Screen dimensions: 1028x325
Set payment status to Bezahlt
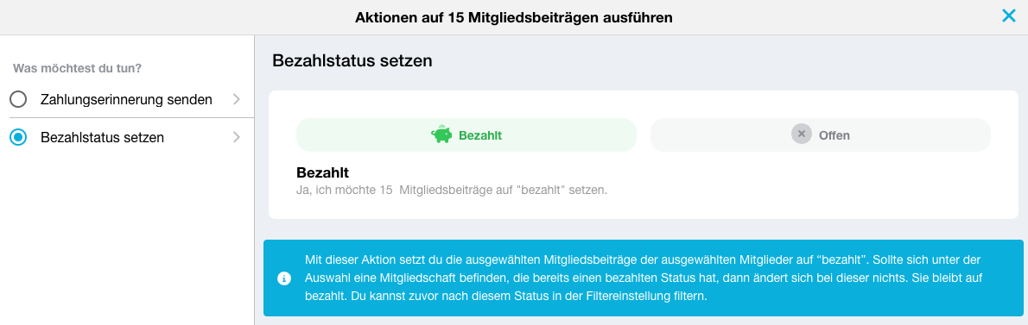click(466, 134)
